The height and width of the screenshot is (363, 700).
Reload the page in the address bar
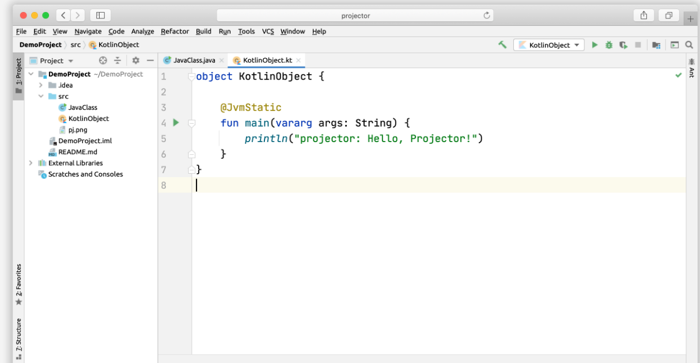(487, 16)
